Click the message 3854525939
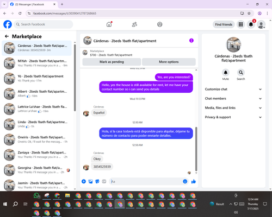Viewport: 272px width, 217px height. tap(102, 167)
